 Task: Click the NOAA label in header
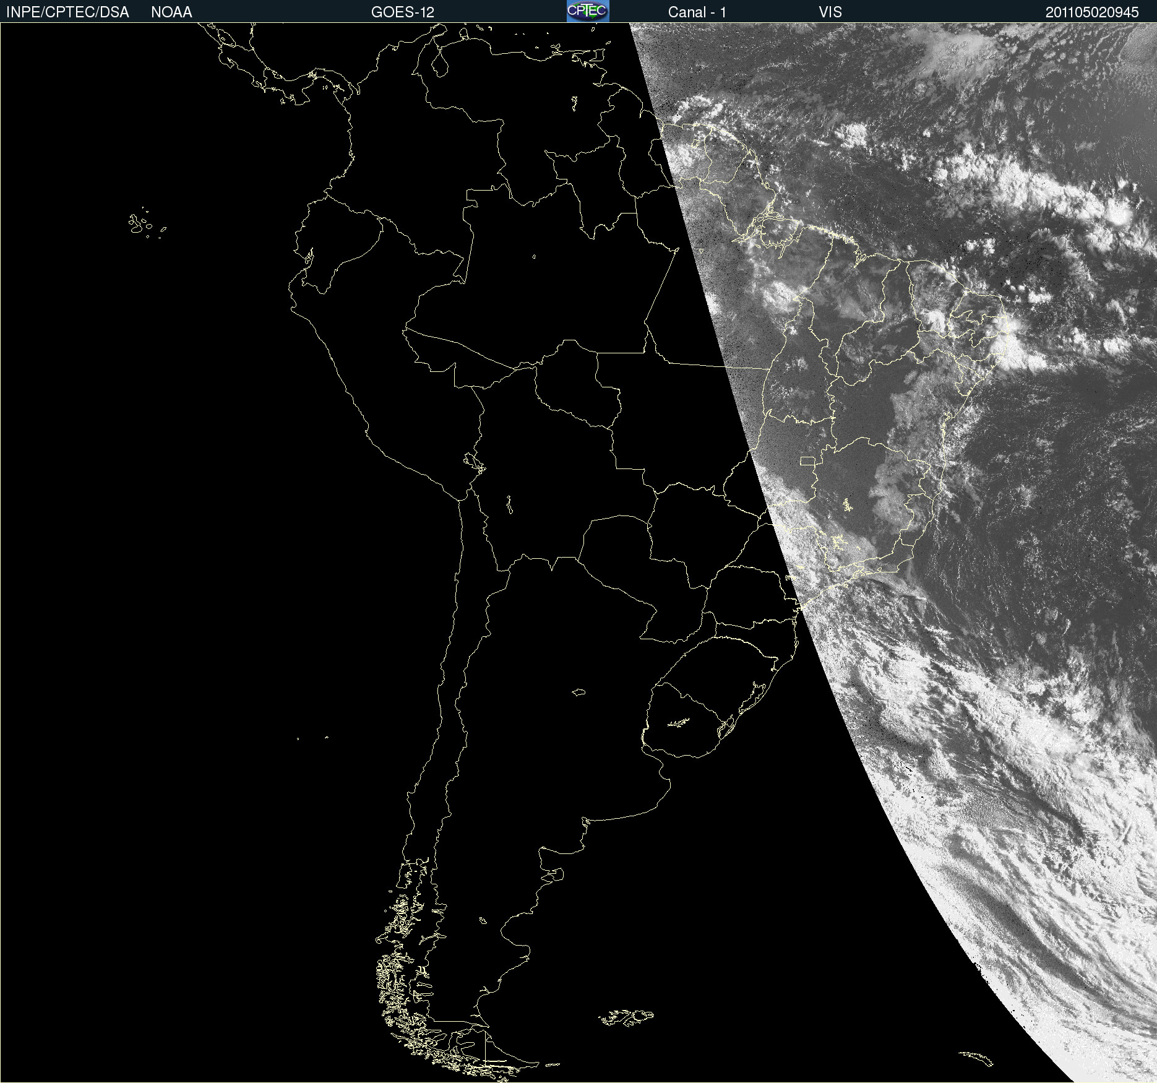[171, 12]
